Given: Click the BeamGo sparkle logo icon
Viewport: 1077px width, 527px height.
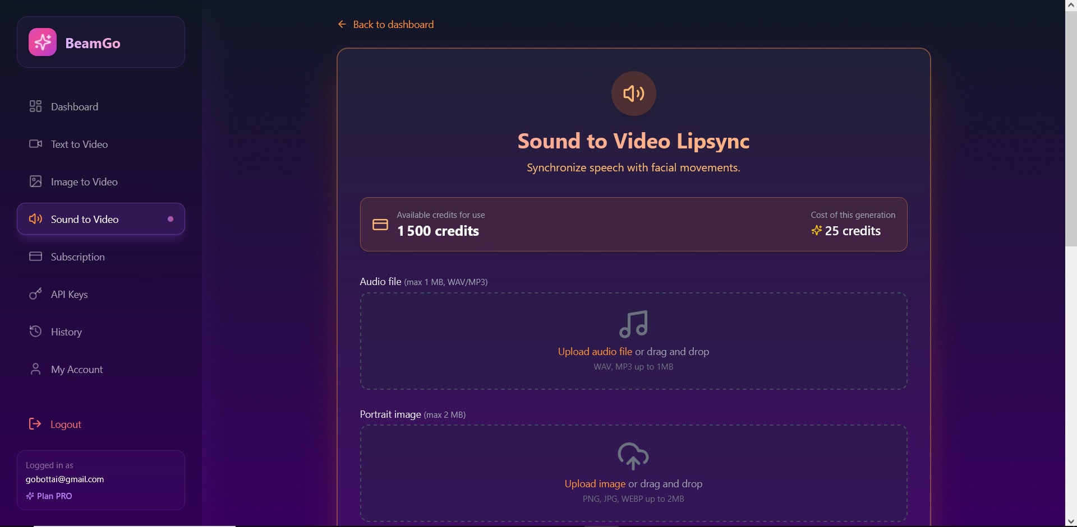Looking at the screenshot, I should point(43,43).
